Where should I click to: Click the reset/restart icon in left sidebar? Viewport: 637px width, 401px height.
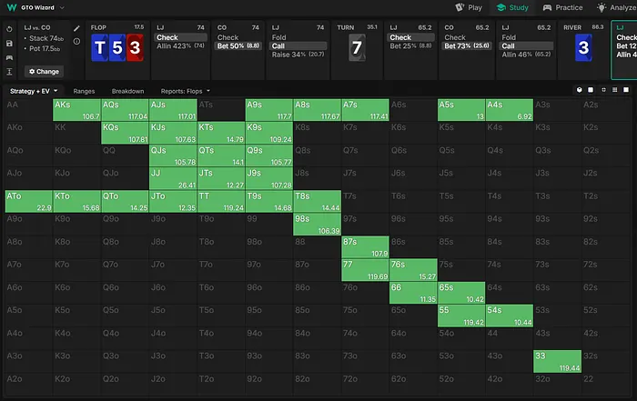click(8, 28)
